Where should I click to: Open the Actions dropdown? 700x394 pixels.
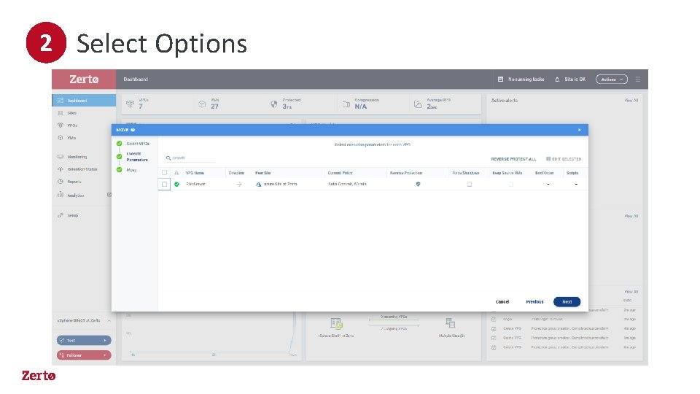coord(612,80)
